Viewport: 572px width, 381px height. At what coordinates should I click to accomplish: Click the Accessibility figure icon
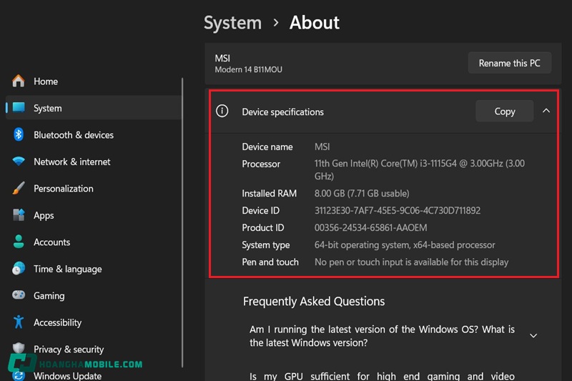click(19, 322)
